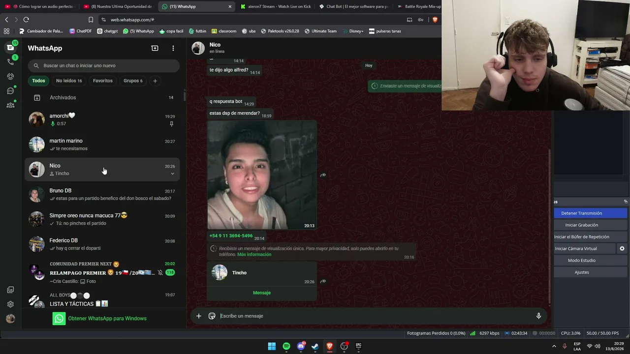Open Communities icon in WhatsApp sidebar
The image size is (630, 354).
(10, 105)
